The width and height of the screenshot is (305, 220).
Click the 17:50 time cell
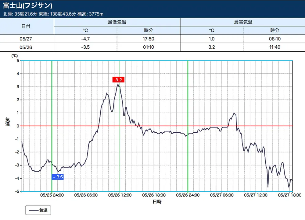pyautogui.click(x=149, y=39)
